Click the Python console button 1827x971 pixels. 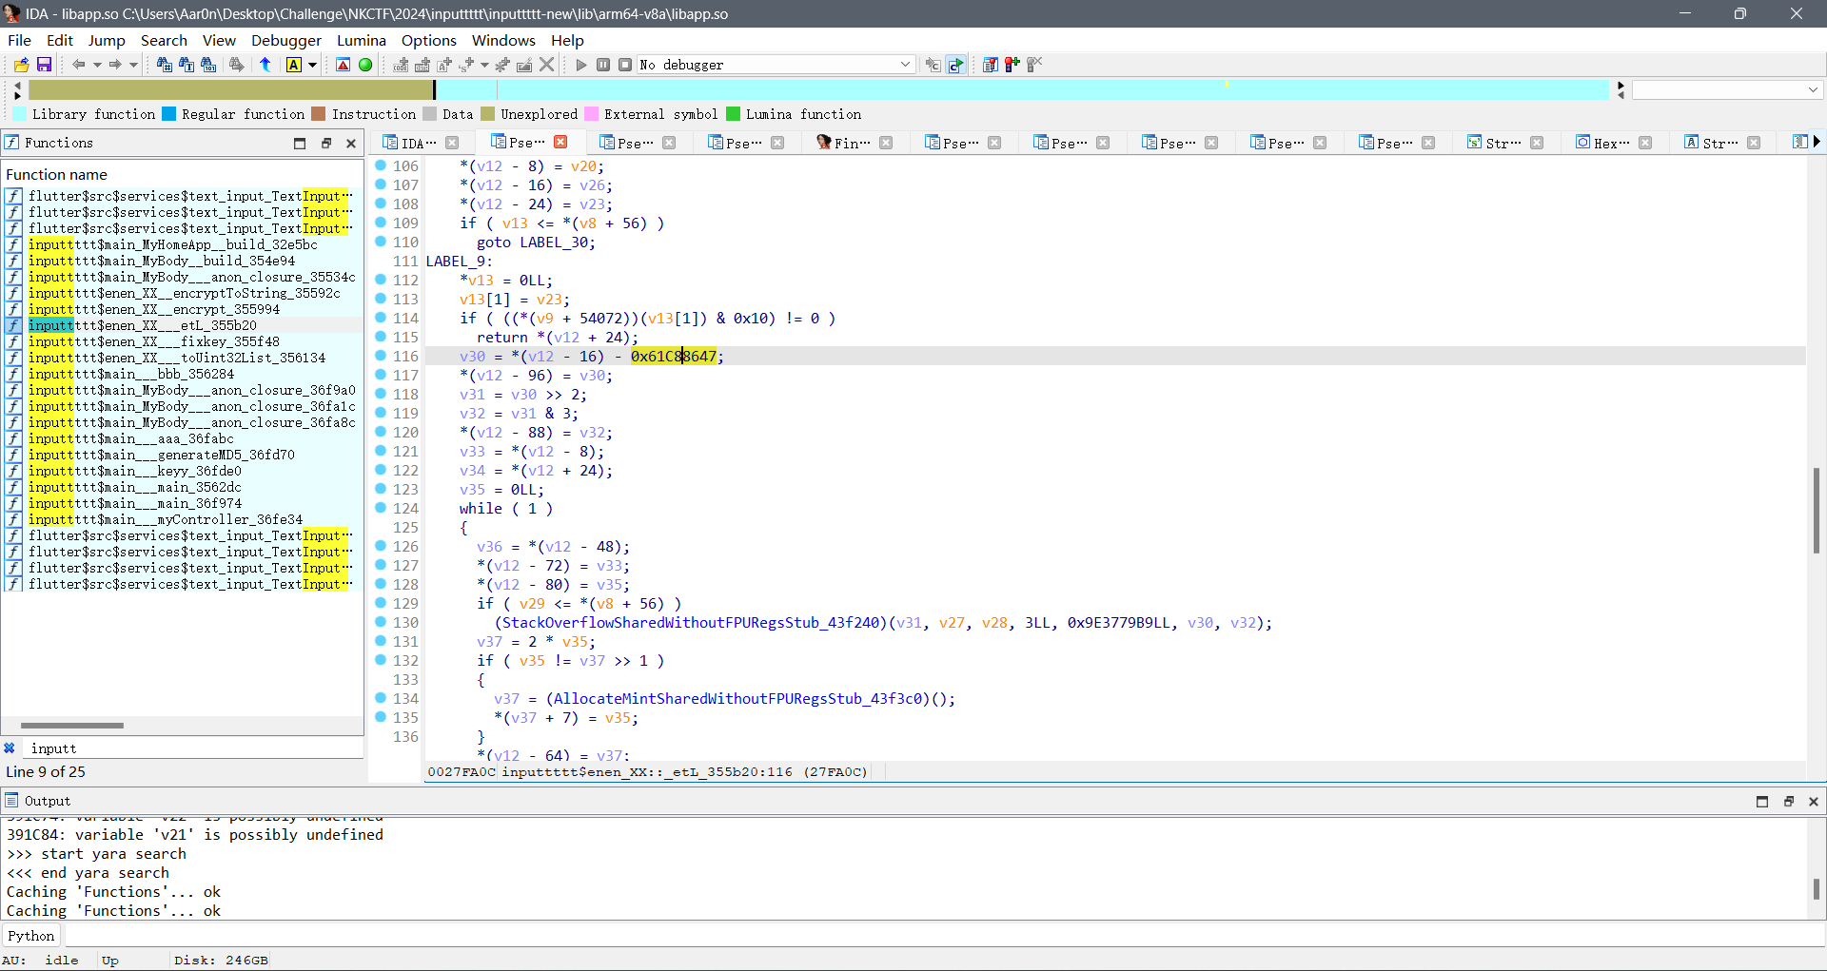click(x=31, y=936)
